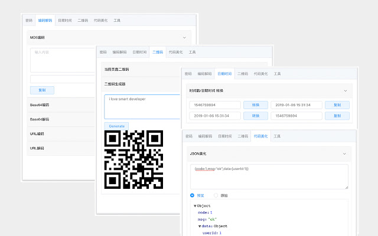The image size is (378, 236).
Task: Click output field showing 2019-01-06 15:31:34
Action: pos(296,105)
